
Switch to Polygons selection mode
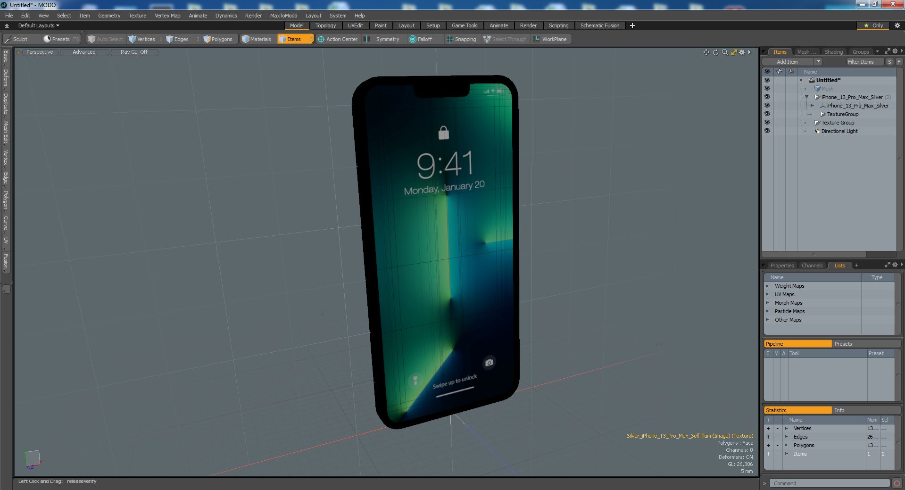(x=220, y=39)
